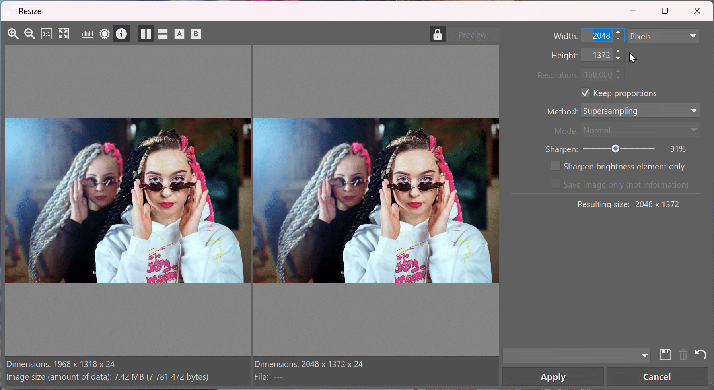The image size is (714, 390).
Task: Fit image to preview window
Action: pos(63,34)
